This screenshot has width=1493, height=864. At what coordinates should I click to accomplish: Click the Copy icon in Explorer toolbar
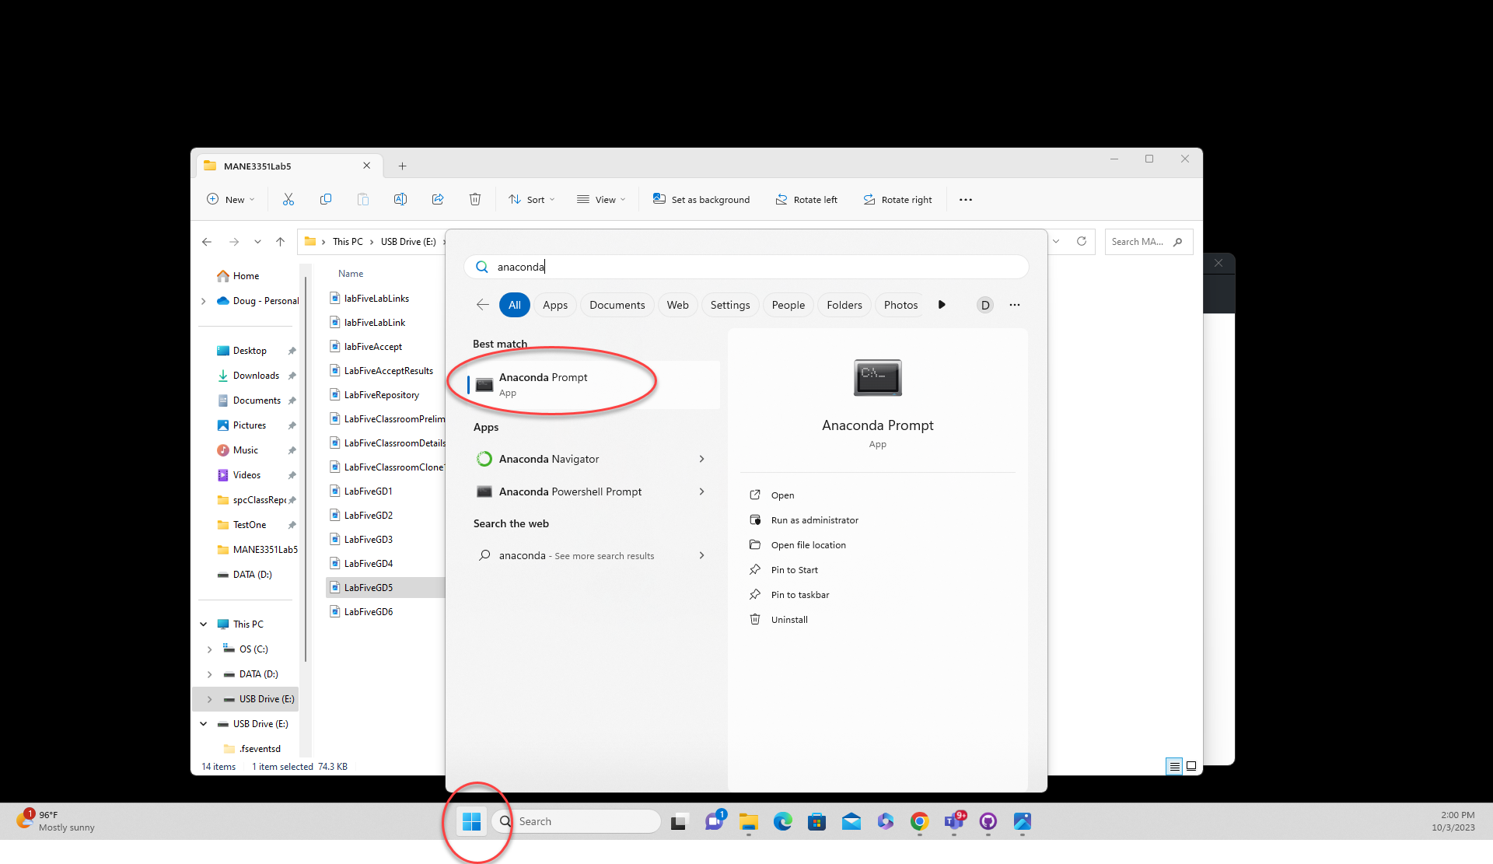pos(326,200)
